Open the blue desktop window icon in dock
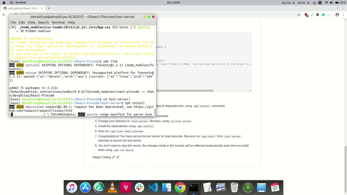The image size is (347, 195). click(x=262, y=187)
